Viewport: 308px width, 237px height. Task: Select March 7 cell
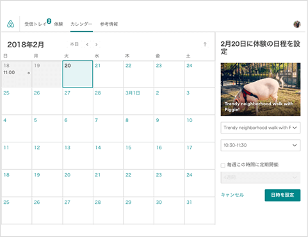(x=108, y=128)
